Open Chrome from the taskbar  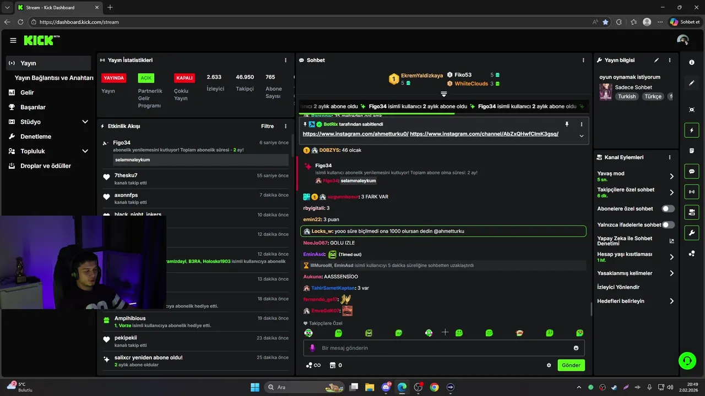(434, 387)
